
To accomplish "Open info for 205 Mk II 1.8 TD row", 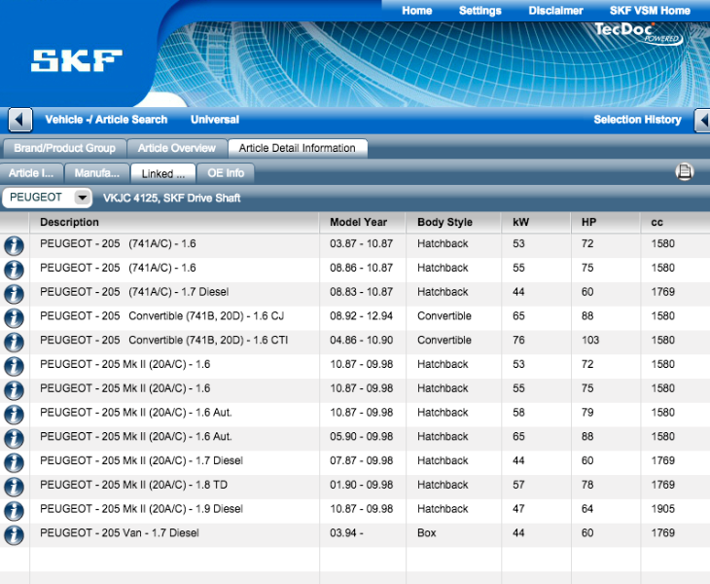I will (14, 487).
